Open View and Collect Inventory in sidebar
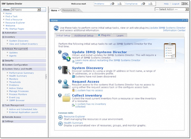191x139 pixels. point(24,44)
